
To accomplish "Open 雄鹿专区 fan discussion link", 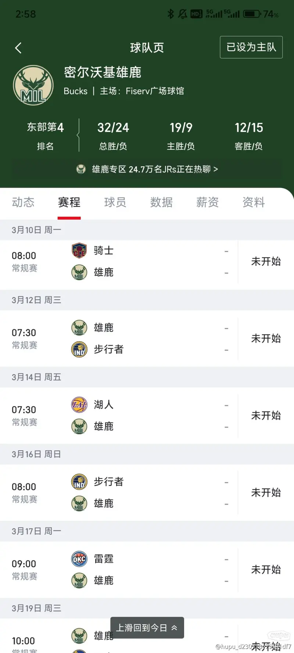I will [147, 169].
